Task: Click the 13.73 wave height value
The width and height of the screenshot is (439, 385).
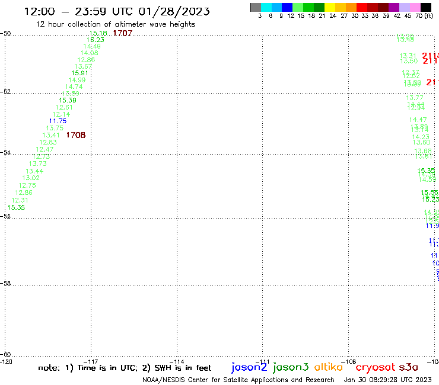Action: coord(38,163)
